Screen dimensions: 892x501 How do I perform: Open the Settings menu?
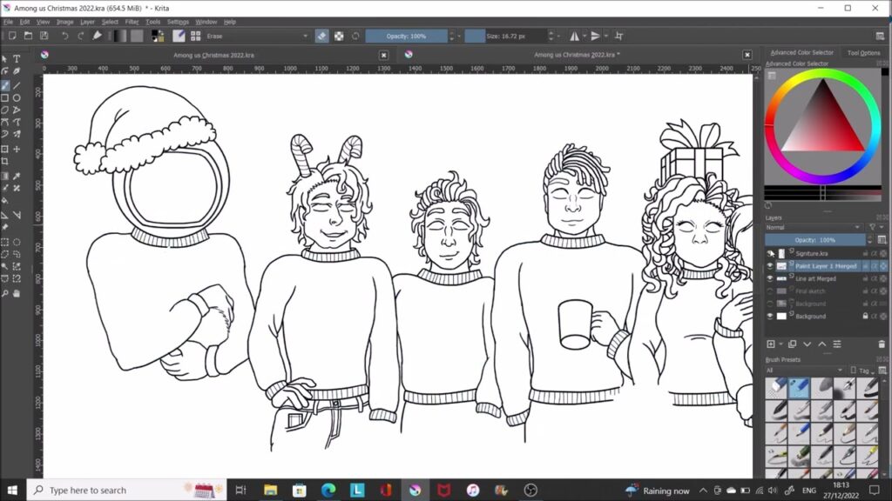pos(178,22)
